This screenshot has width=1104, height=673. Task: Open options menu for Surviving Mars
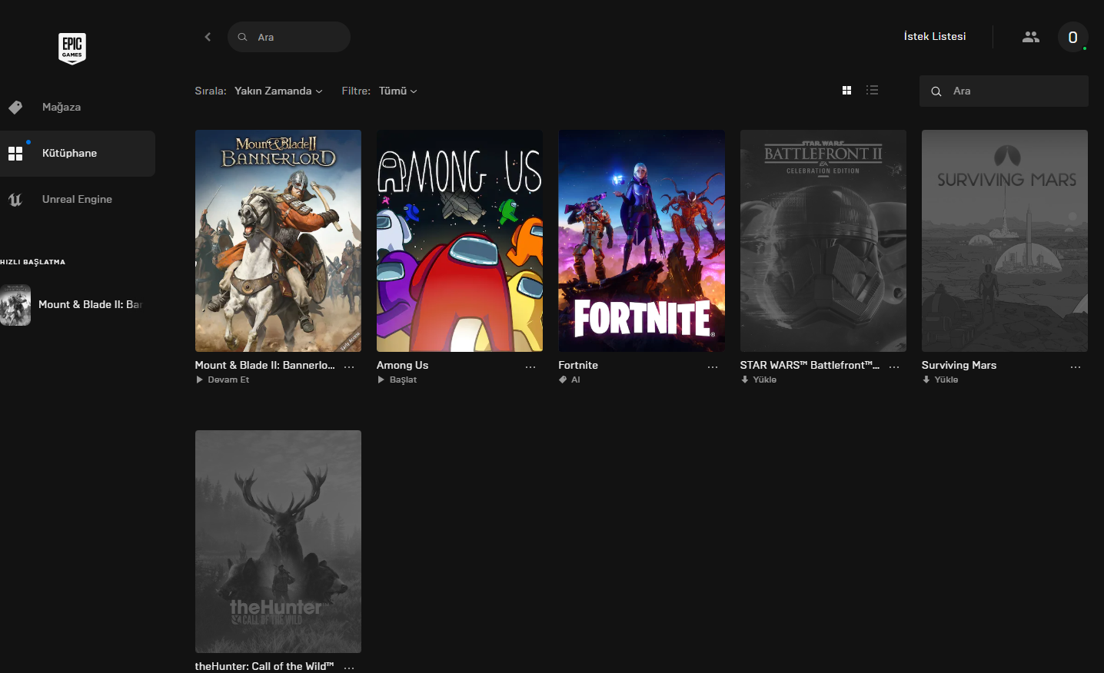tap(1076, 366)
